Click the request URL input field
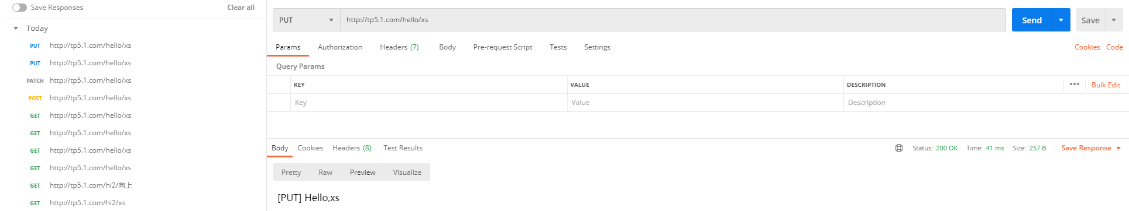This screenshot has height=211, width=1129. point(673,20)
